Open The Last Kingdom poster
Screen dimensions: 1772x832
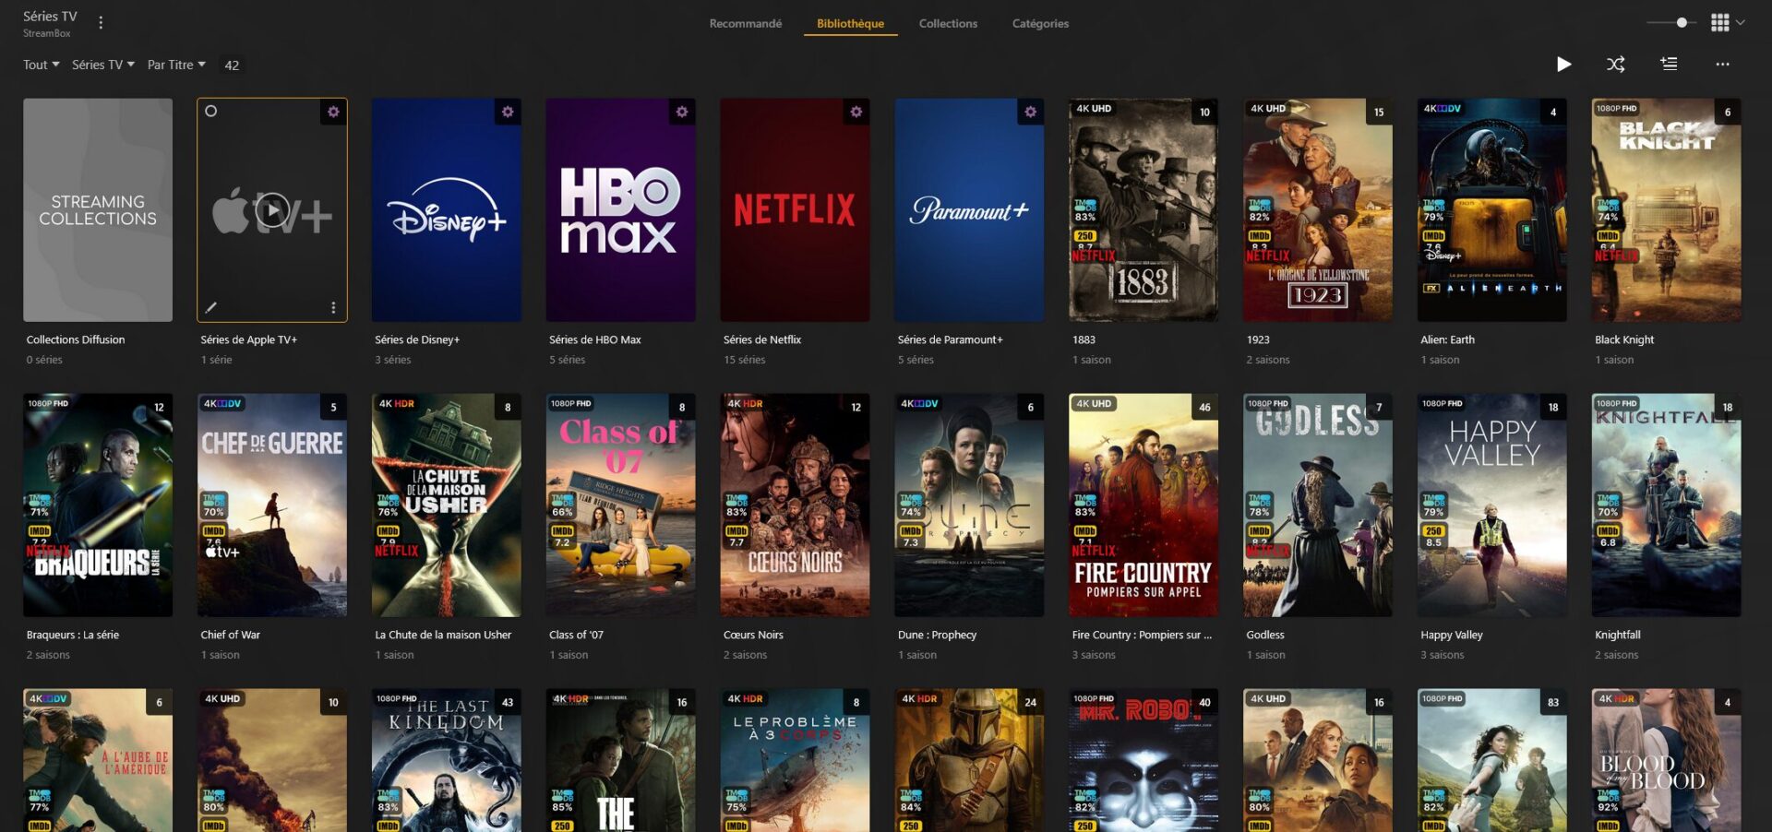click(447, 760)
